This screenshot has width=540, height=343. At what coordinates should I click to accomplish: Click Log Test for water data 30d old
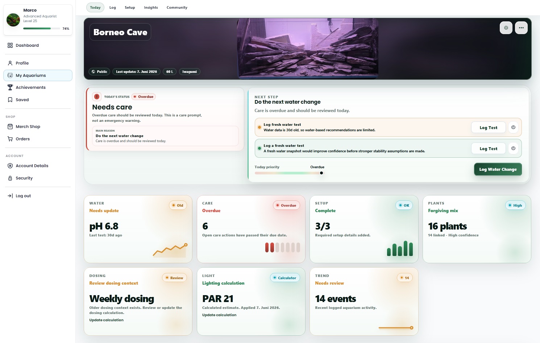[488, 128]
